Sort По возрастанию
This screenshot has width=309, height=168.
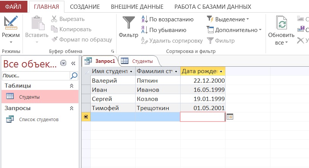[x=168, y=19]
